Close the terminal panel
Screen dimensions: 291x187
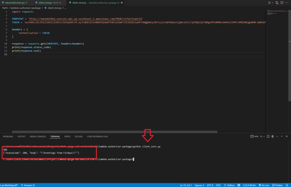pos(287,136)
